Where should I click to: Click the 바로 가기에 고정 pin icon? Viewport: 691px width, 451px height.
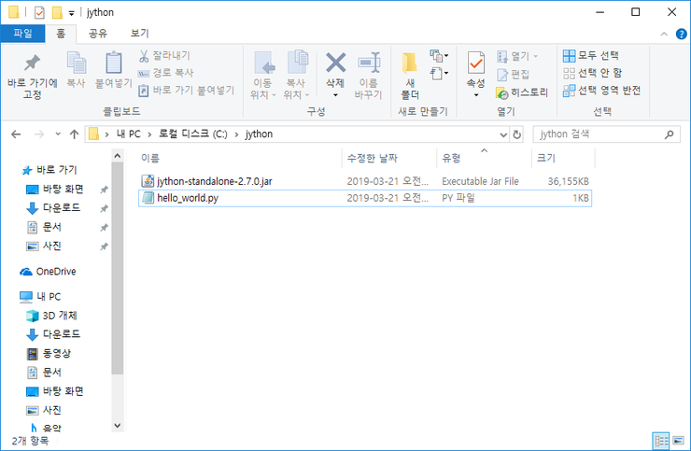coord(32,63)
